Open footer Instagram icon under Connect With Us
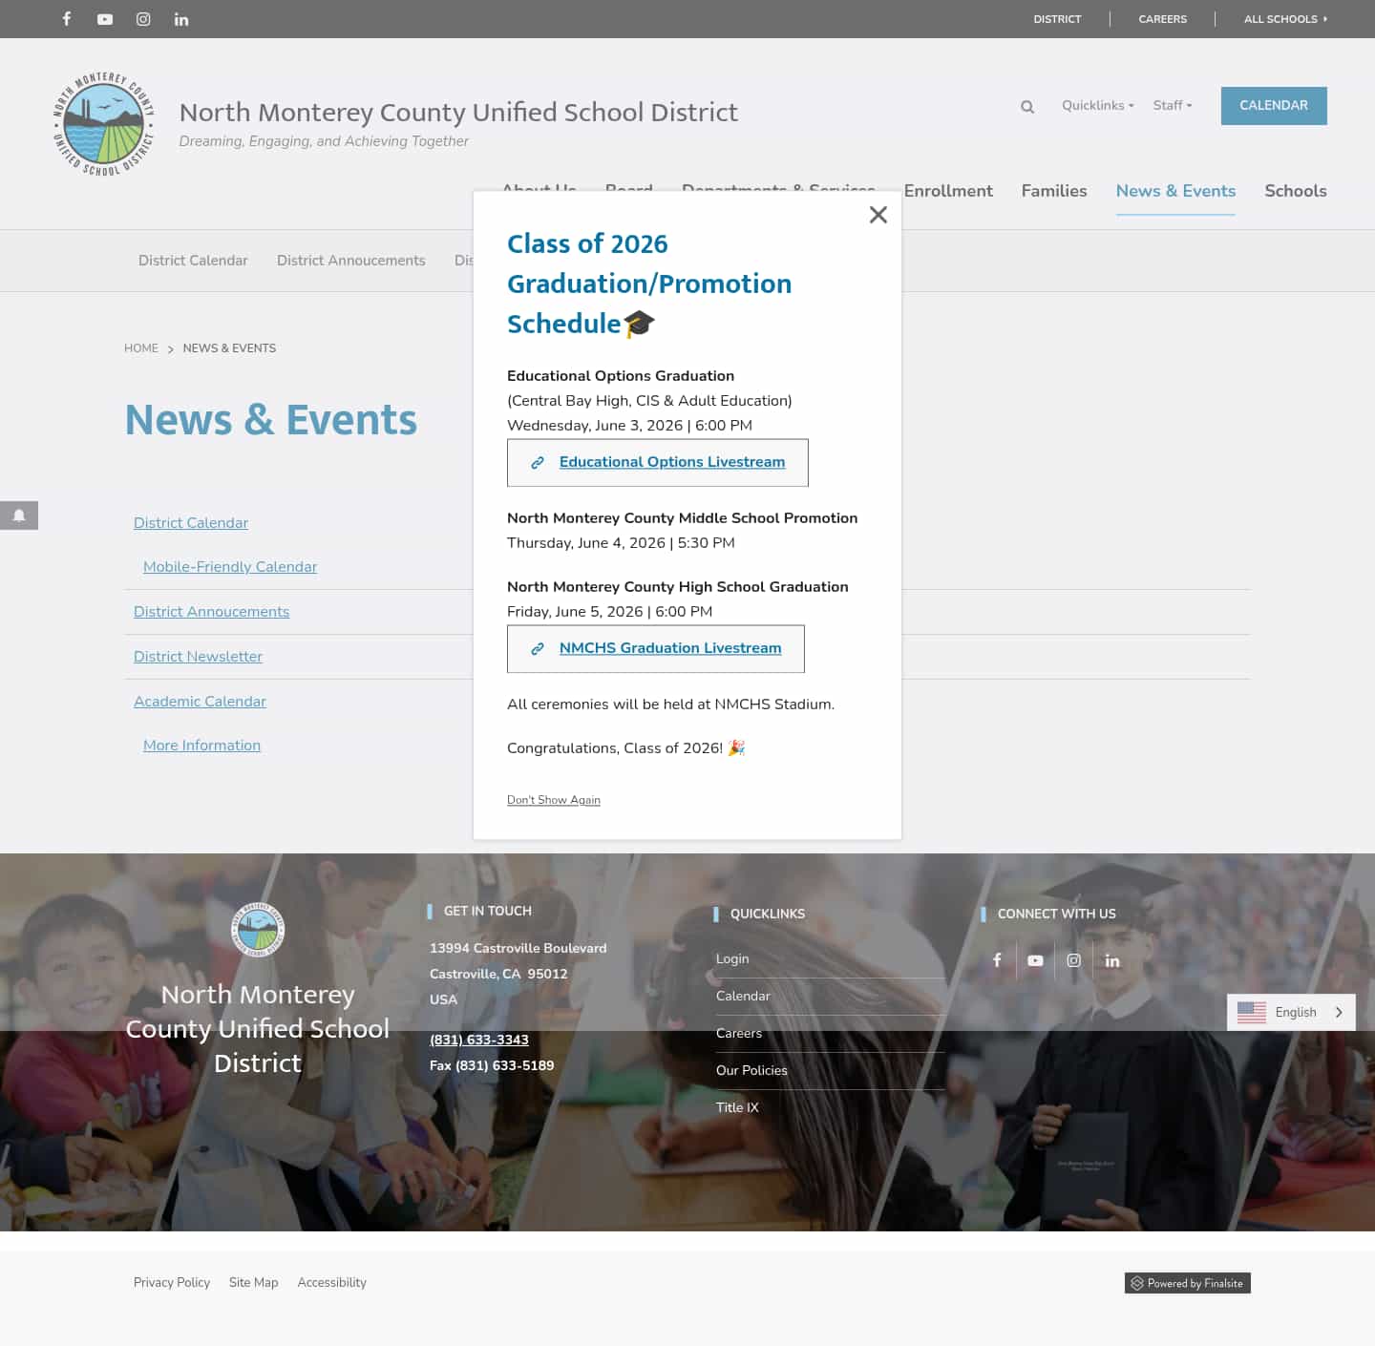The height and width of the screenshot is (1346, 1375). tap(1073, 960)
